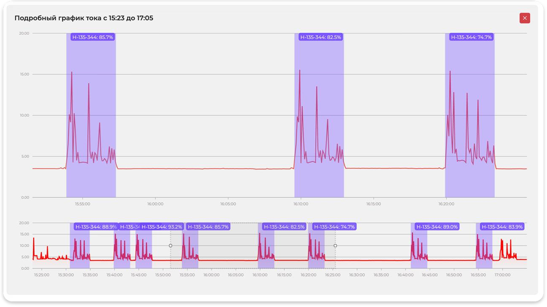Select the 74.7% label in the lower overview chart

(x=334, y=227)
